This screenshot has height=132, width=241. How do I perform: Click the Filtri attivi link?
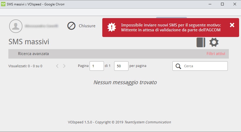216,54
